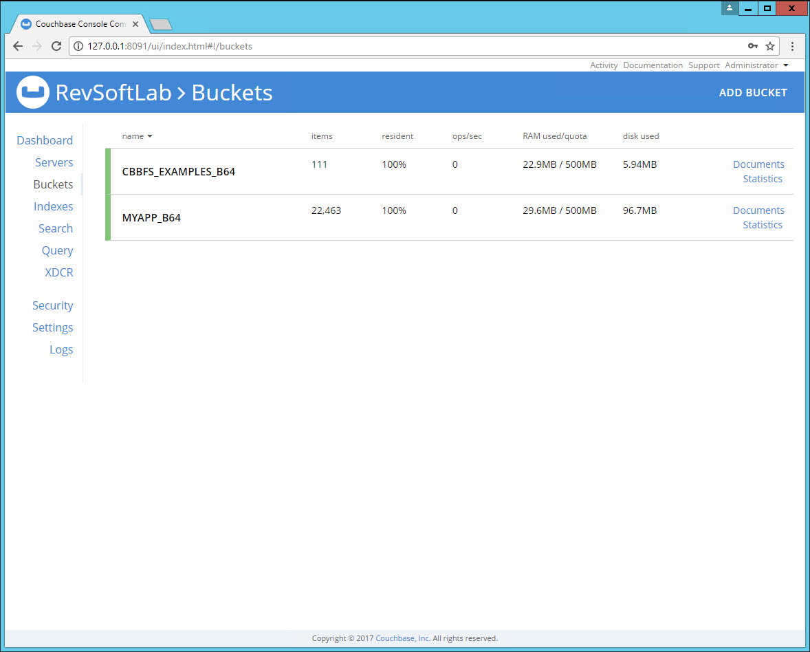This screenshot has height=652, width=810.
Task: Open Statistics for MYAPP_B64 bucket
Action: (763, 225)
